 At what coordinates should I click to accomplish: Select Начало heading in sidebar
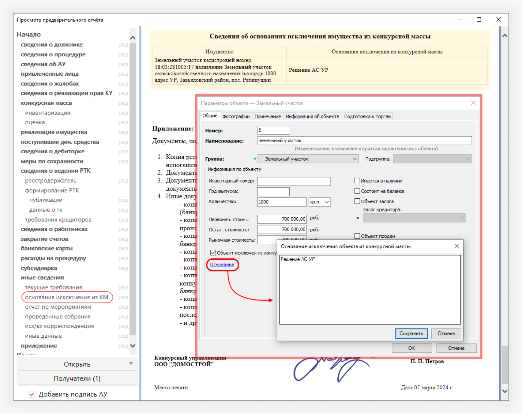(29, 34)
